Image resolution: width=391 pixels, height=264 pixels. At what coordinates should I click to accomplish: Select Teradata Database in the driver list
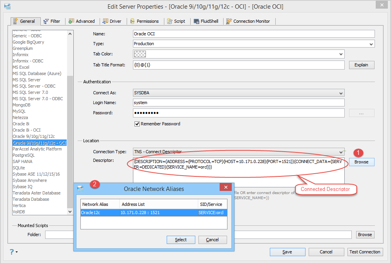click(31, 199)
